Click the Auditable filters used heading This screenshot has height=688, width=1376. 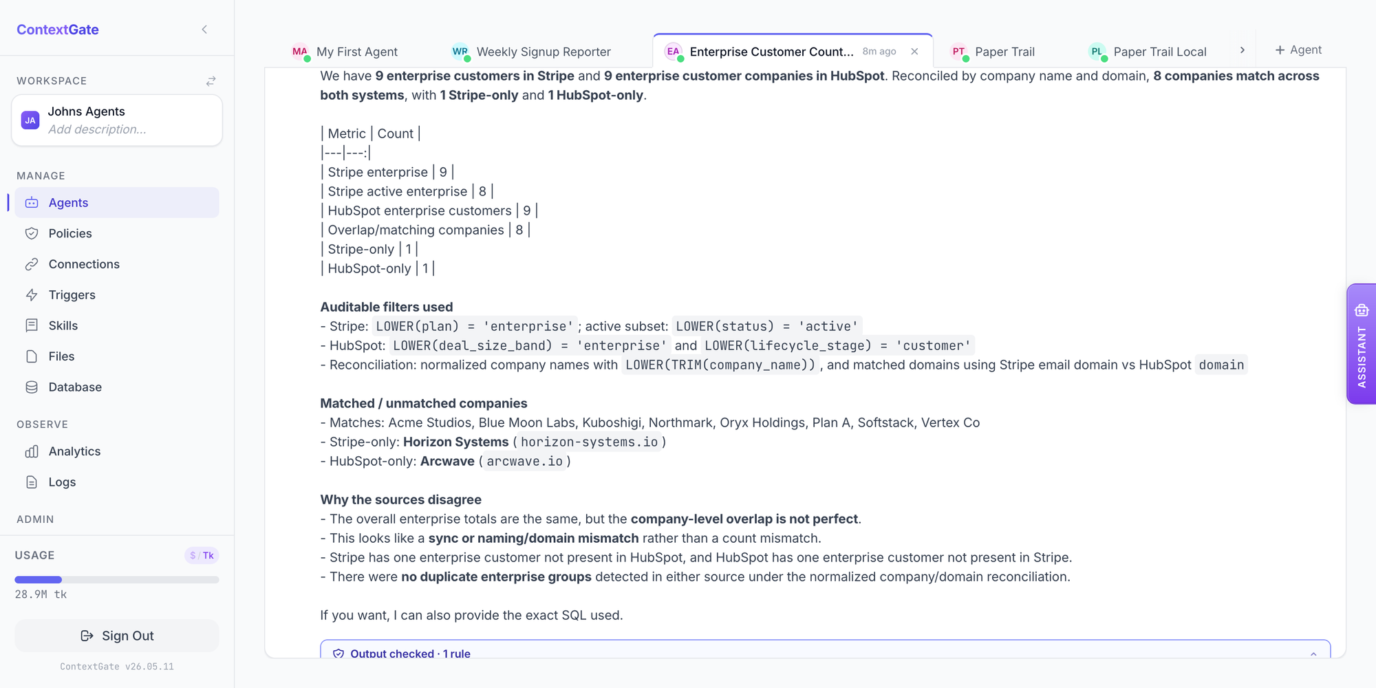387,308
